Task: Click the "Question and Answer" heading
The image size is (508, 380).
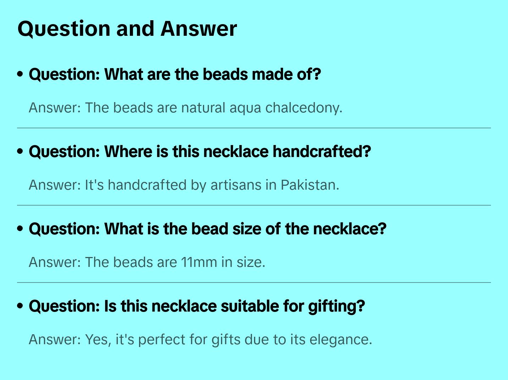Action: [127, 29]
